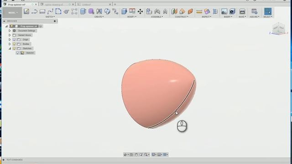Click the Plane at Angle icon

click(182, 11)
